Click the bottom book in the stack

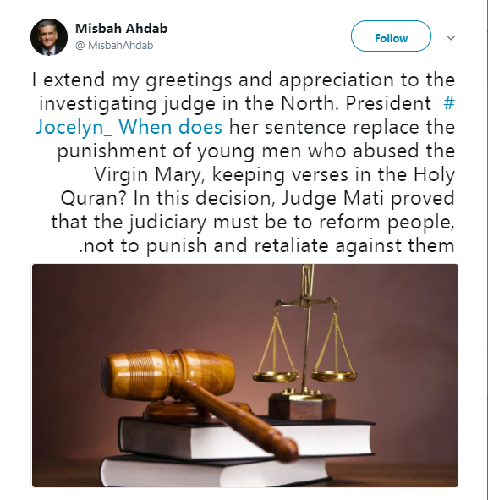[x=217, y=470]
